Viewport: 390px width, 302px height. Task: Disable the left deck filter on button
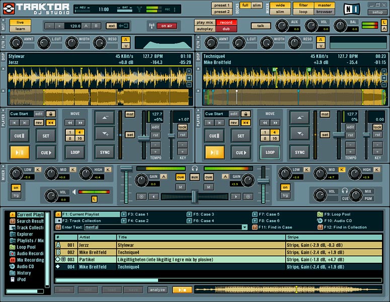click(16, 188)
